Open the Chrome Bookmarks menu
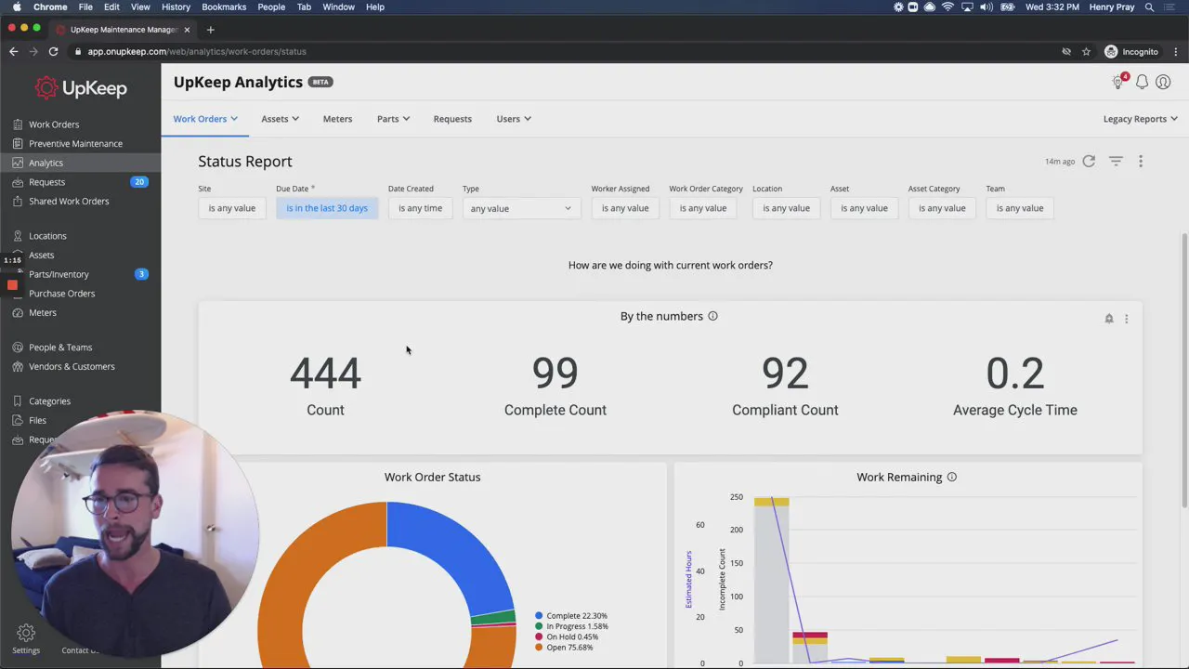Screen dimensions: 1189x669 point(224,7)
